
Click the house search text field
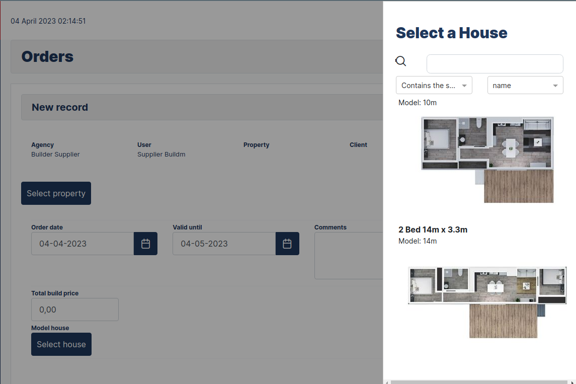tap(495, 64)
